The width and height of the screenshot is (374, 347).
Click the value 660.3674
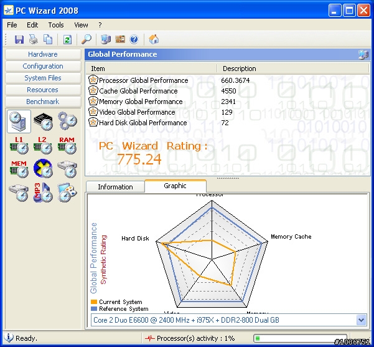tap(235, 80)
